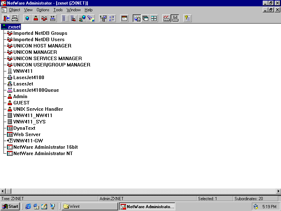Click the Trustees of Object icon

[82, 18]
